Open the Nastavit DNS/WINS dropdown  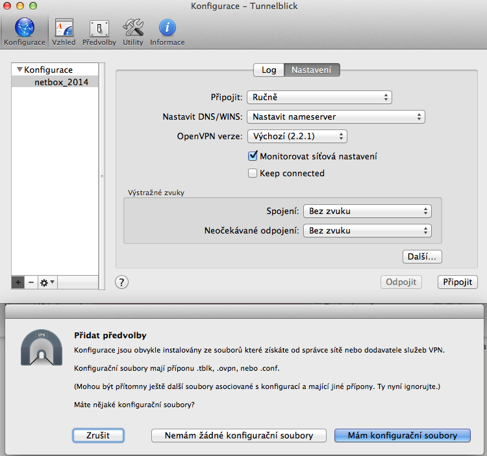335,117
